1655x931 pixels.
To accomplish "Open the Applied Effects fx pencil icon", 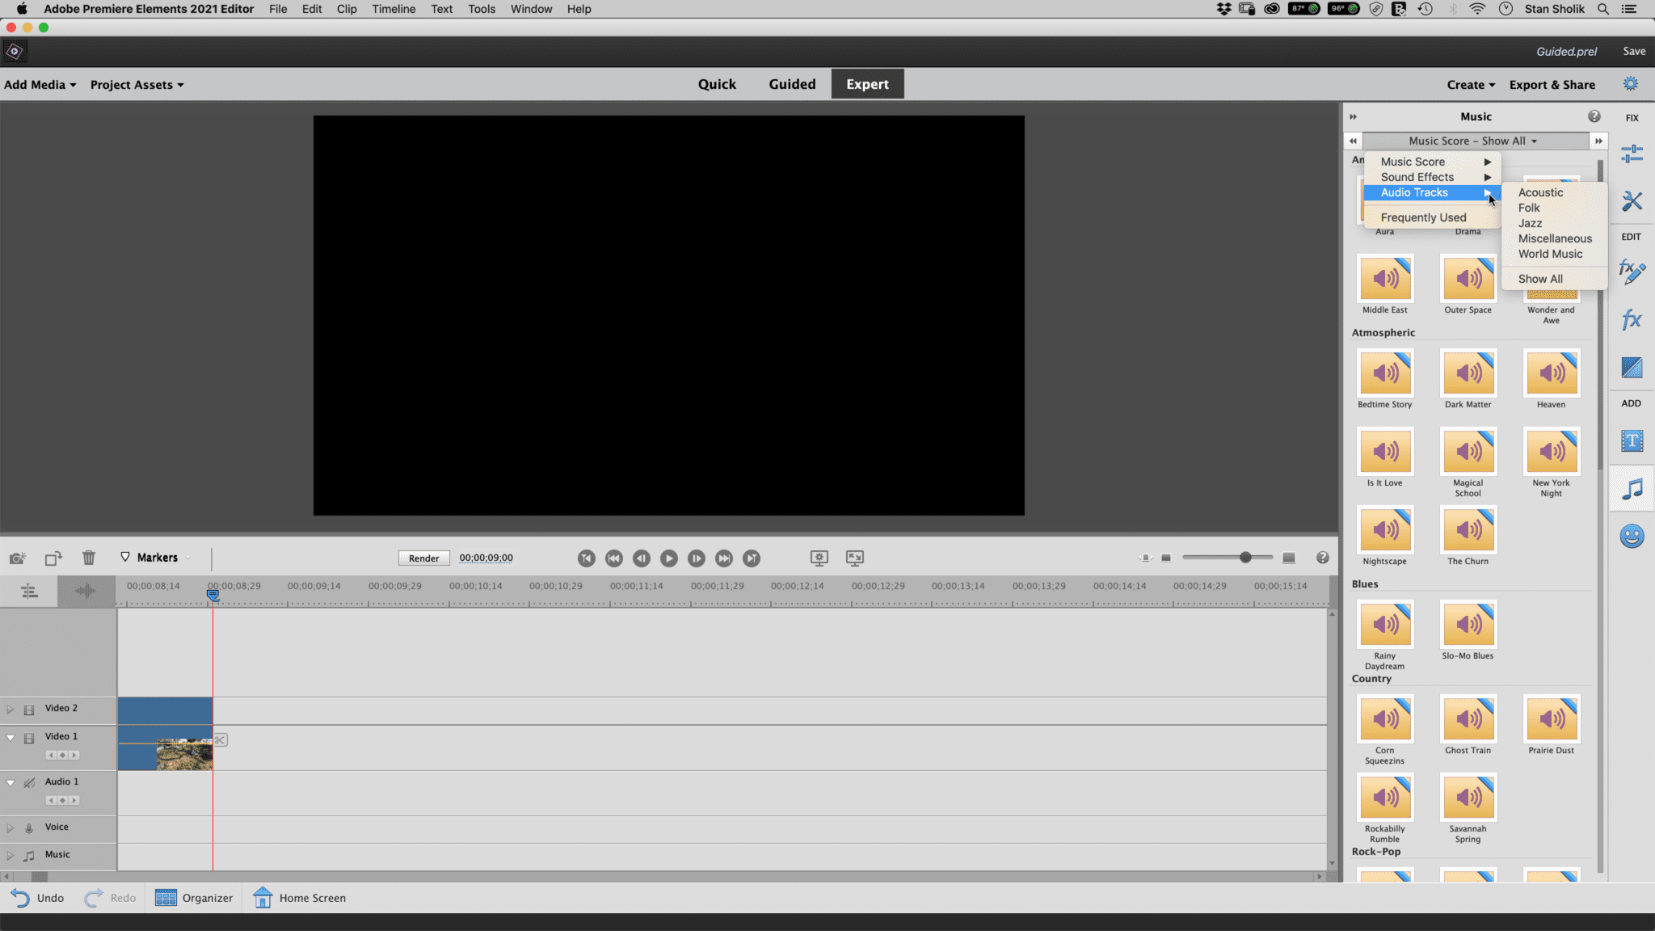I will (x=1632, y=272).
